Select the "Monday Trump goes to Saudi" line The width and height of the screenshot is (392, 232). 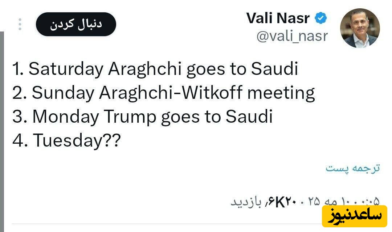(142, 117)
